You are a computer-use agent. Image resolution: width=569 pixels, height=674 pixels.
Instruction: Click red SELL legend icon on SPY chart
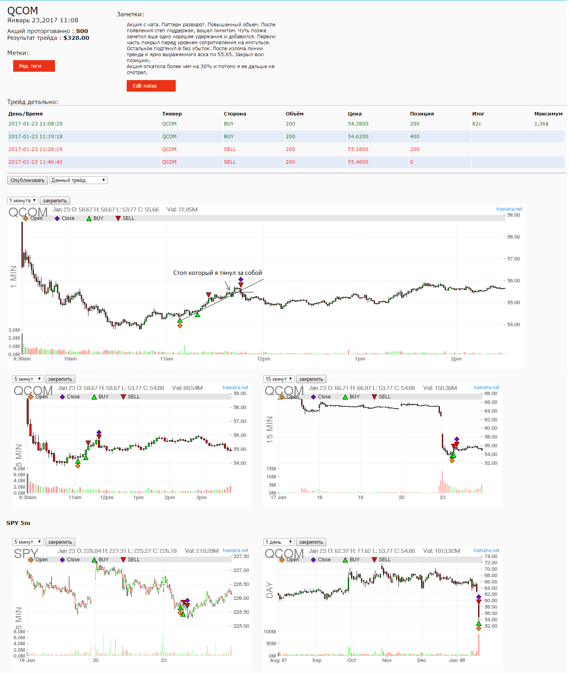(x=123, y=560)
